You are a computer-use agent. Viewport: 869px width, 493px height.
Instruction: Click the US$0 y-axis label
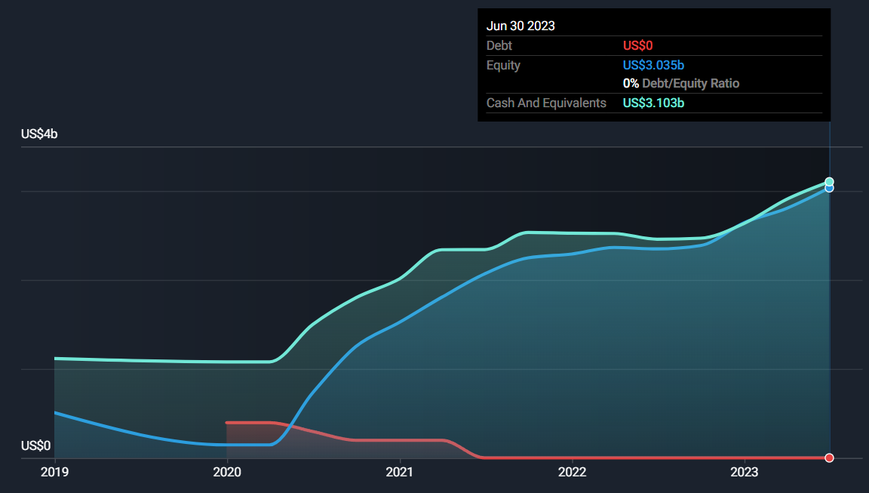(35, 446)
